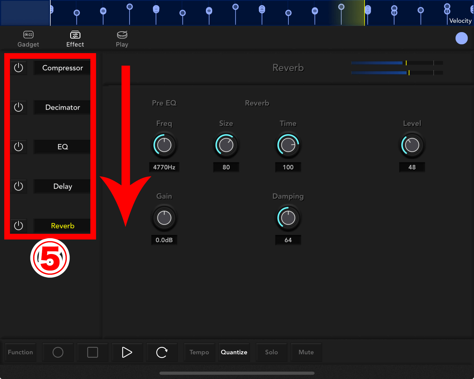Mute the current track
474x379 pixels.
tap(306, 352)
